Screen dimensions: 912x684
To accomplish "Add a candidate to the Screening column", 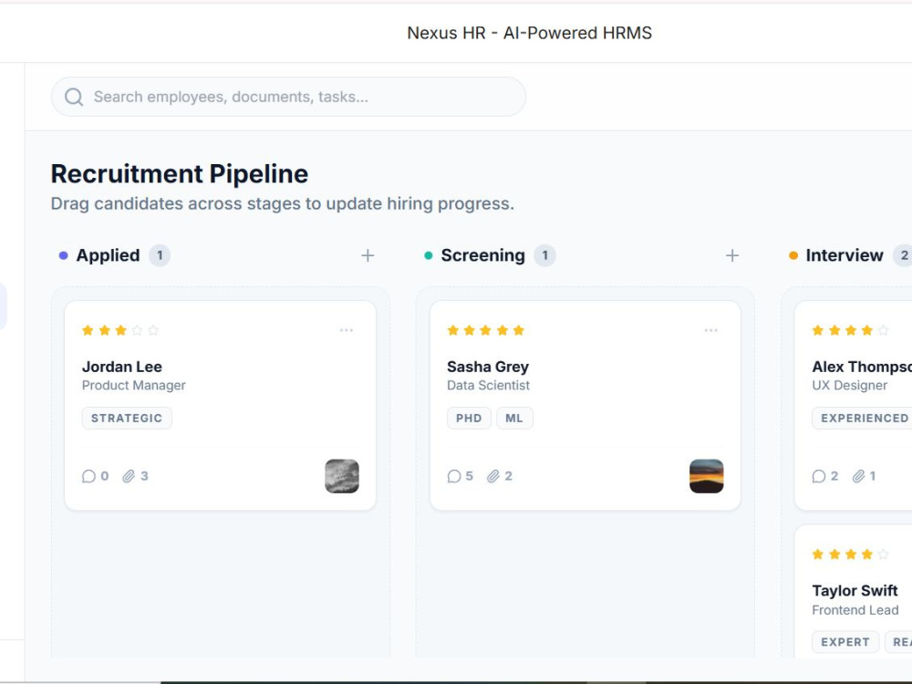I will click(732, 255).
